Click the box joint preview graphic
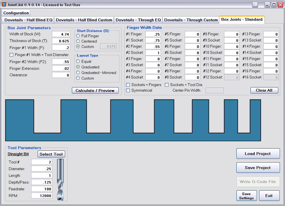The image size is (285, 206). click(133, 120)
